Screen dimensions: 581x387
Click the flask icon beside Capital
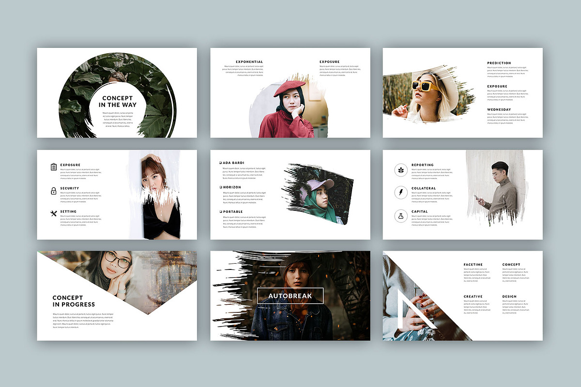point(401,216)
